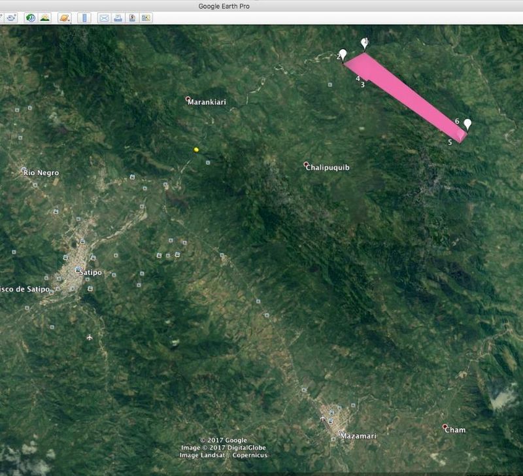
Task: Toggle the sunlight landscape icon
Action: click(x=44, y=18)
